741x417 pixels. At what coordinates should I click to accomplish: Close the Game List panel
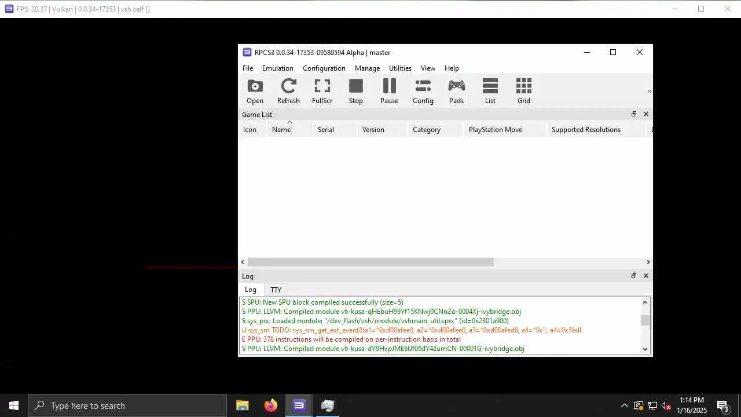tap(646, 114)
